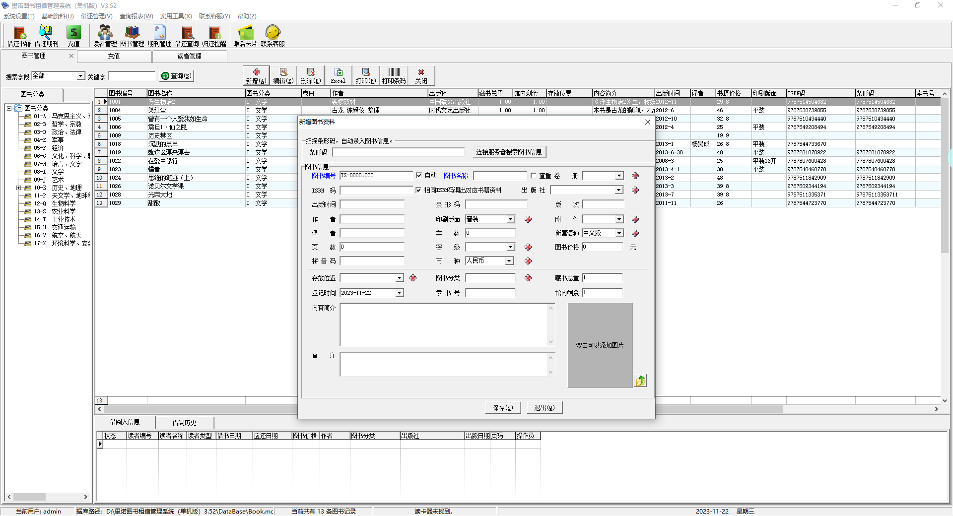
Task: Open the 登记时间 date dropdown
Action: click(x=399, y=293)
